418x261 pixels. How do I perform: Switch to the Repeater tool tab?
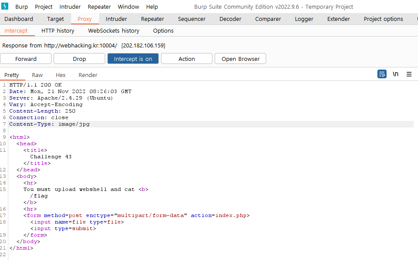152,19
